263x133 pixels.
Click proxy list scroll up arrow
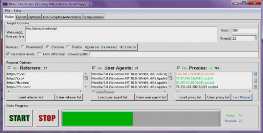tap(254, 74)
